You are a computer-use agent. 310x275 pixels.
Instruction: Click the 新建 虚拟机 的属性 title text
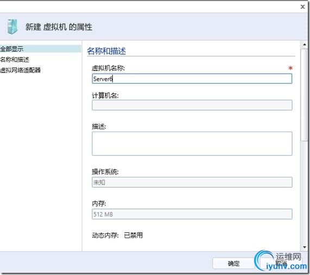click(x=59, y=27)
